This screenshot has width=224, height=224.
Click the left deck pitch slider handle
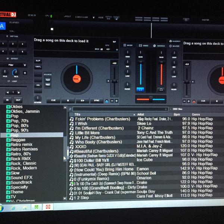click(x=115, y=81)
